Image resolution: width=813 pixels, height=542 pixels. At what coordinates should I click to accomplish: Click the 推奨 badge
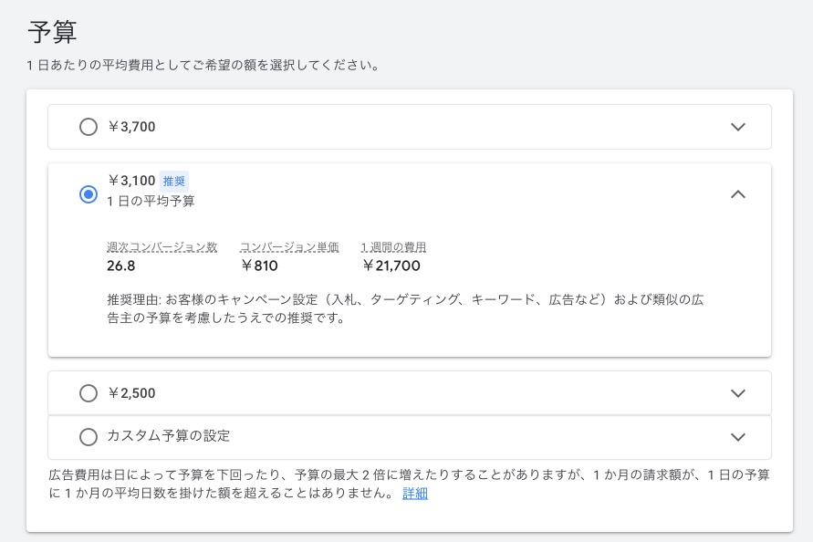(x=174, y=181)
